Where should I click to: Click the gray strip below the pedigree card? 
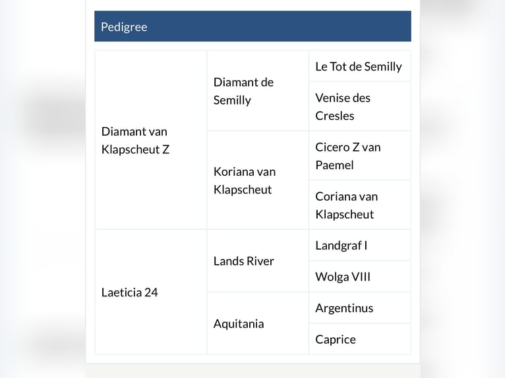point(252,371)
